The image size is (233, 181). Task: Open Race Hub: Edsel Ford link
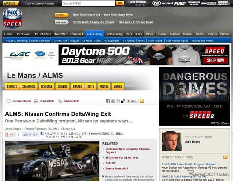point(87,15)
